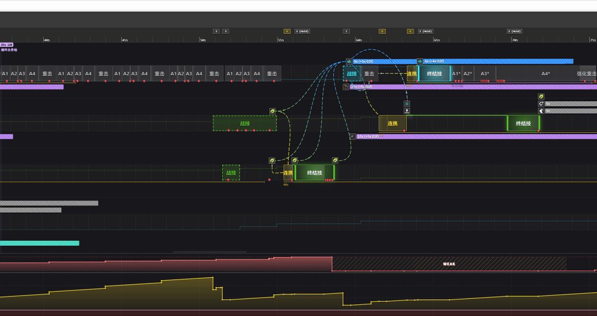Click the dashed green 战技 block in bottom row
Image resolution: width=597 pixels, height=316 pixels.
(231, 173)
